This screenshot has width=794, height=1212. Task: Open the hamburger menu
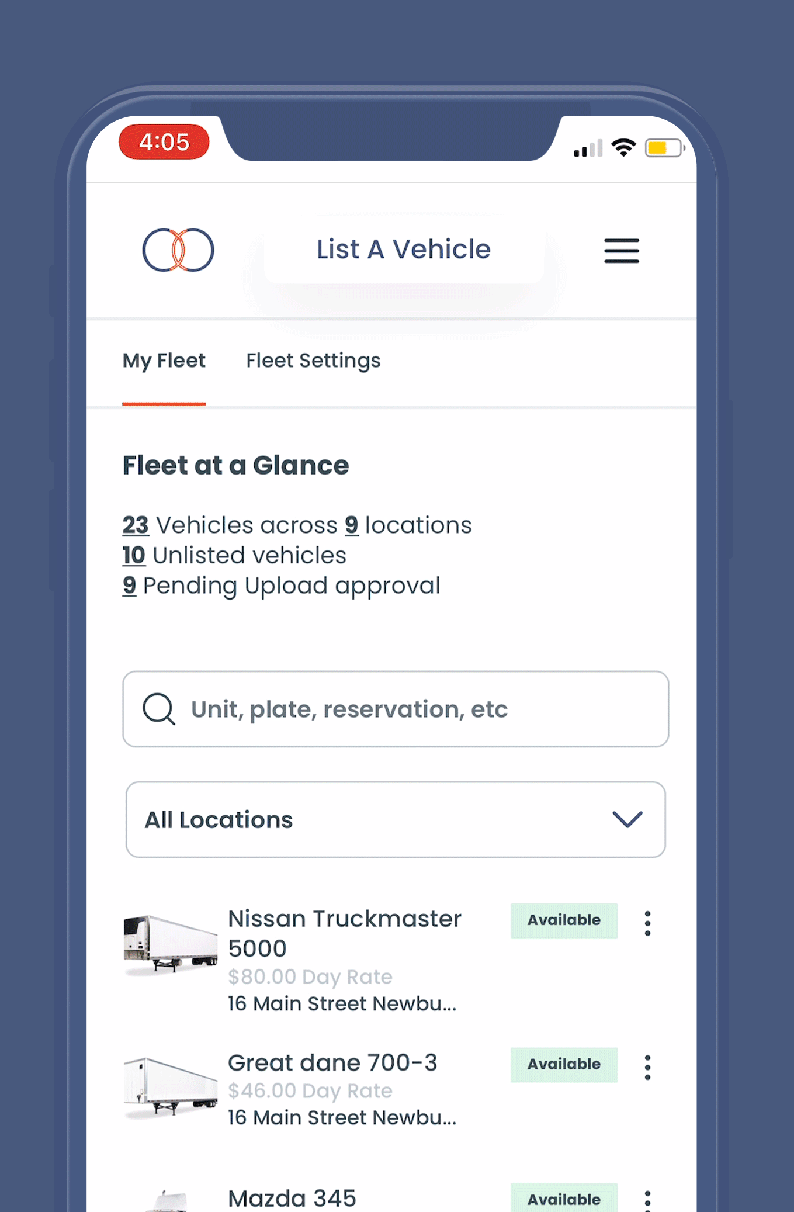point(621,251)
